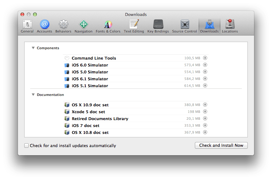Select the iOS 5.0 Simulator row
The width and height of the screenshot is (272, 180).
pyautogui.click(x=136, y=72)
